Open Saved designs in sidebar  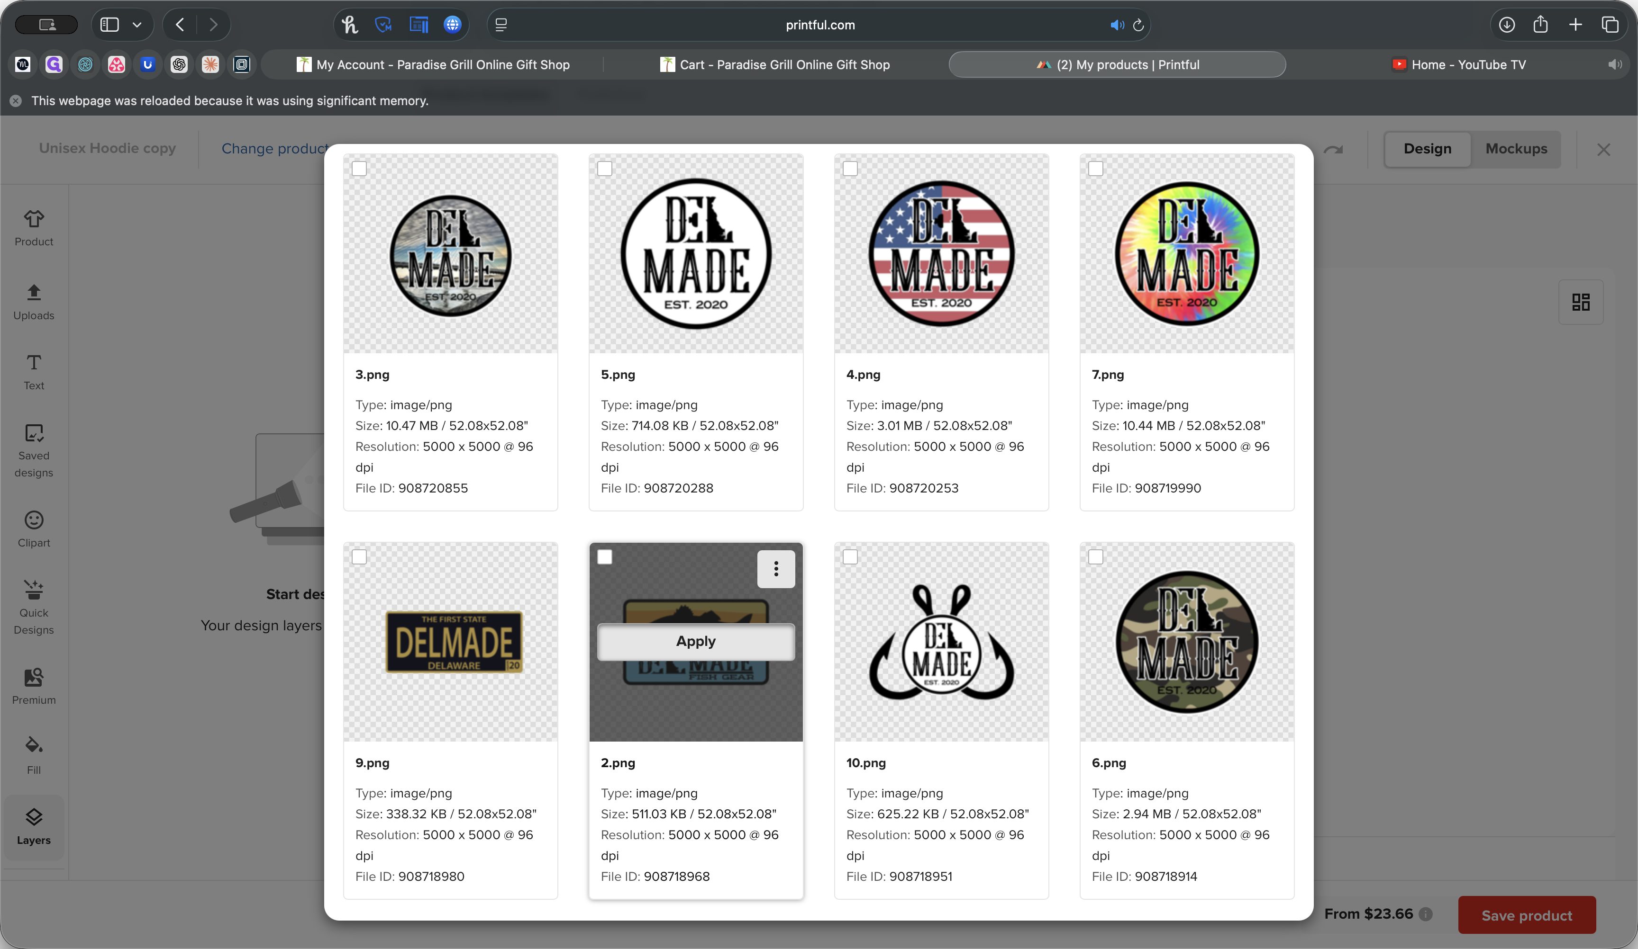click(34, 450)
